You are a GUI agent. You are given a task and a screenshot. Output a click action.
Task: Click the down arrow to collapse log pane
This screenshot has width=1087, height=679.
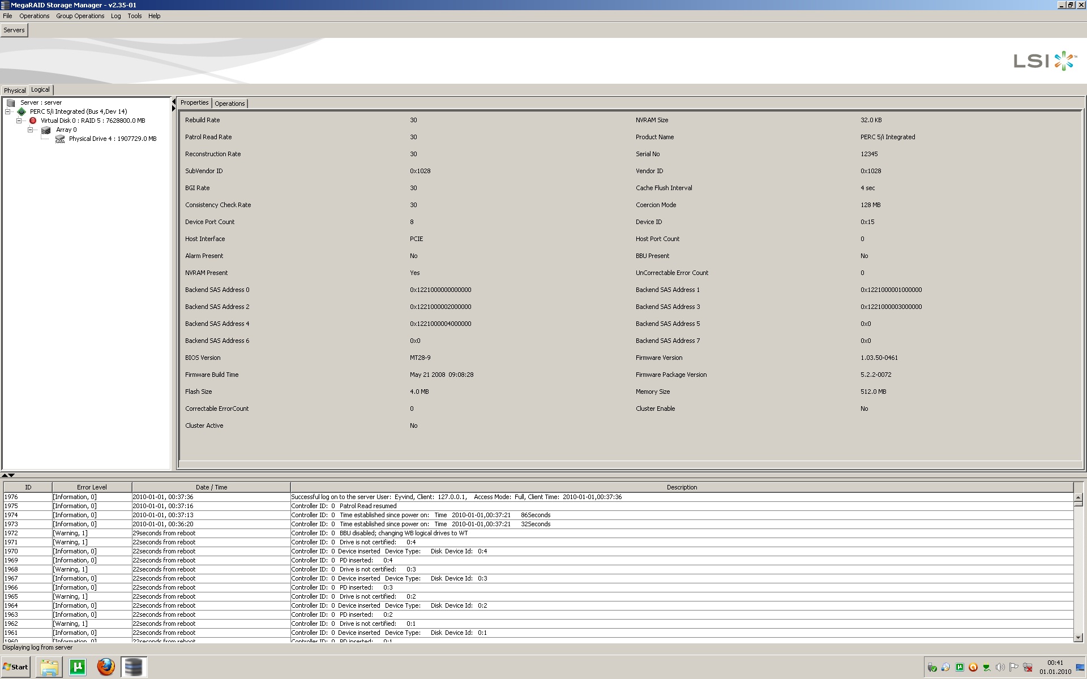(x=11, y=475)
